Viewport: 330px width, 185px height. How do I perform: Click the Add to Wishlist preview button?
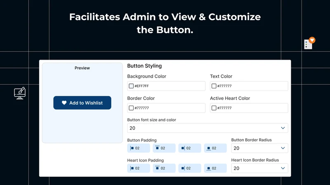pos(82,103)
